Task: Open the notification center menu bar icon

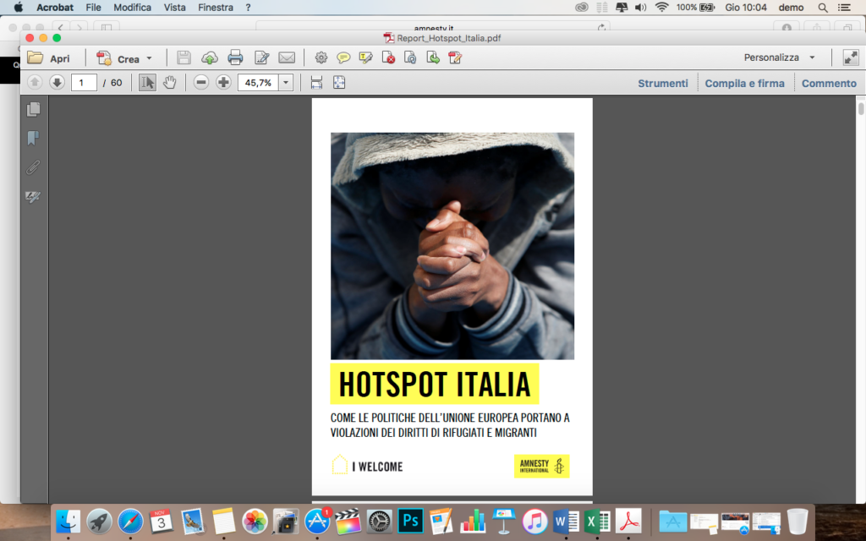Action: pyautogui.click(x=845, y=7)
